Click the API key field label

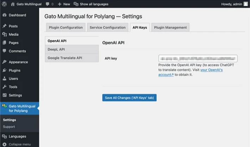pos(111,59)
